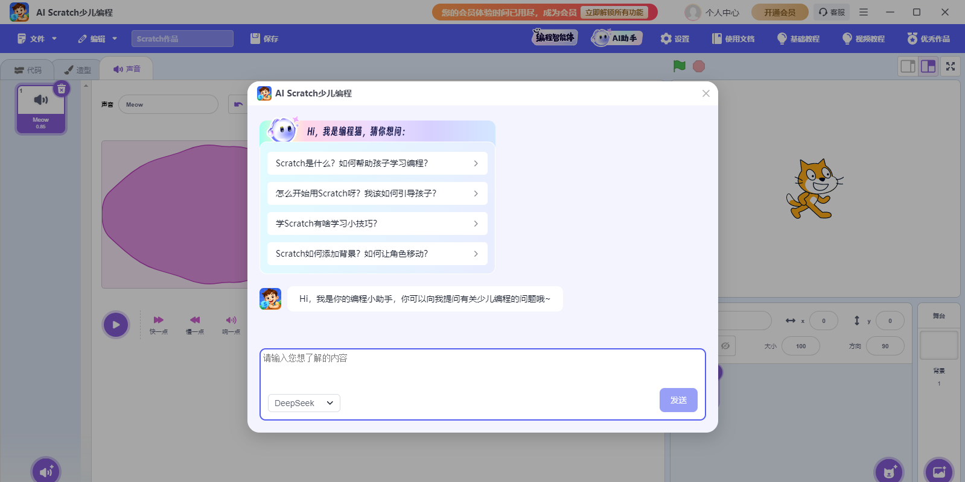Click the red stop button

coord(699,66)
